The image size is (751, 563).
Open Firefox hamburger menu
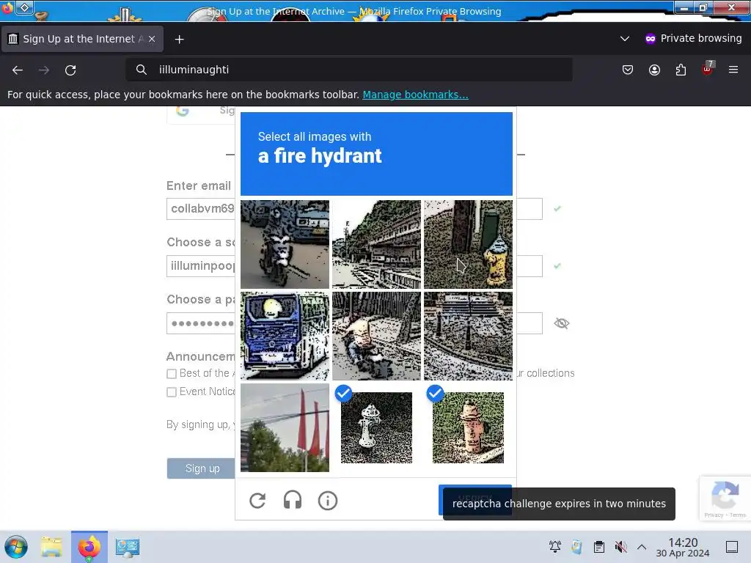click(733, 70)
